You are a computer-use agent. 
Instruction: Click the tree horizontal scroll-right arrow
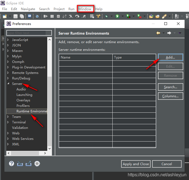(45, 153)
